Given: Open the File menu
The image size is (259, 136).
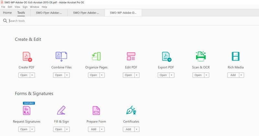Looking at the screenshot, I should pos(4,7).
